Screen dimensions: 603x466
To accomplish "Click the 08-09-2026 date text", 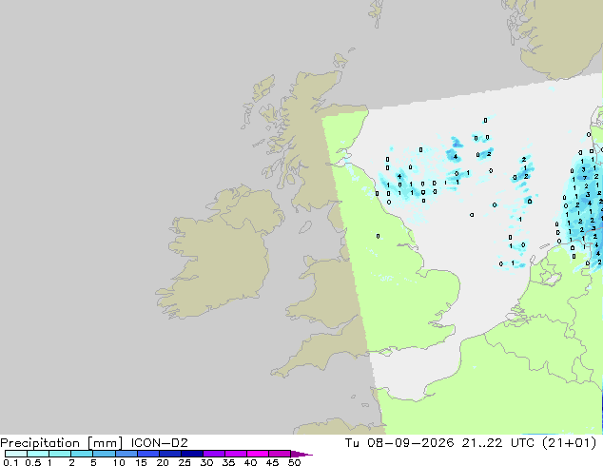I will tap(411, 443).
